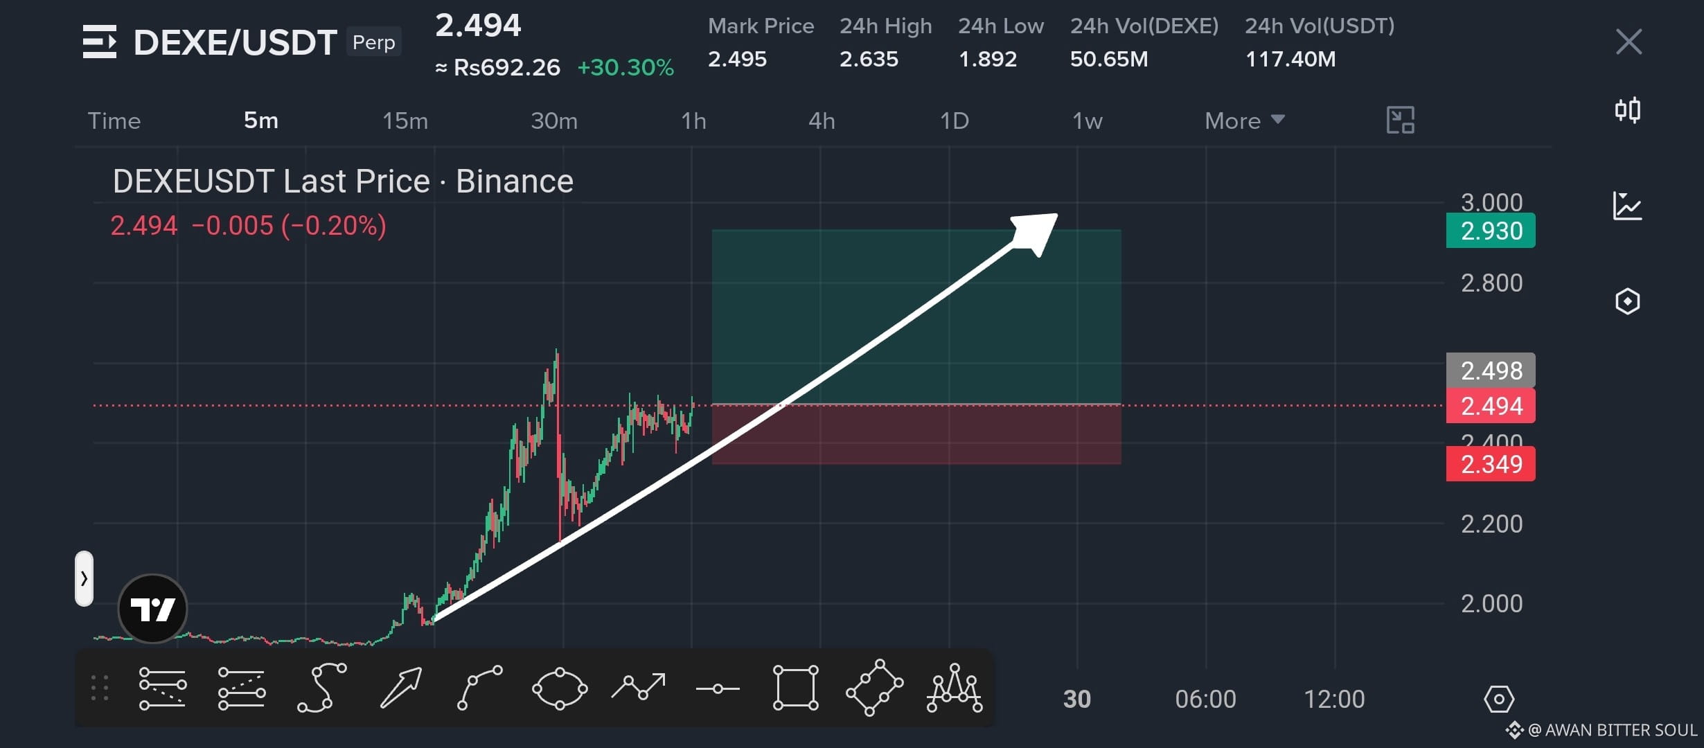The image size is (1704, 748).
Task: Expand the More timeframes dropdown
Action: 1245,121
